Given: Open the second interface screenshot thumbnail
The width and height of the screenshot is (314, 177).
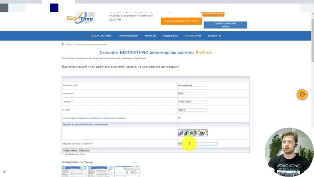Looking at the screenshot, I should [x=100, y=172].
